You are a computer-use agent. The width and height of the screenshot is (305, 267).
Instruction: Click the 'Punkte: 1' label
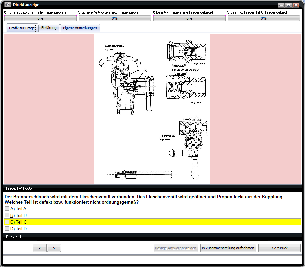pos(14,237)
